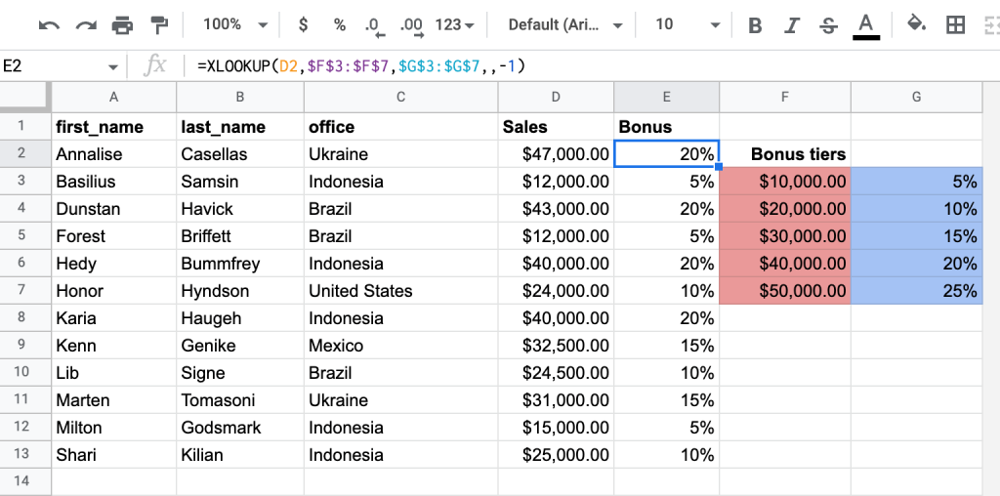The height and width of the screenshot is (496, 1000).
Task: Select the United States office cell
Action: click(400, 291)
